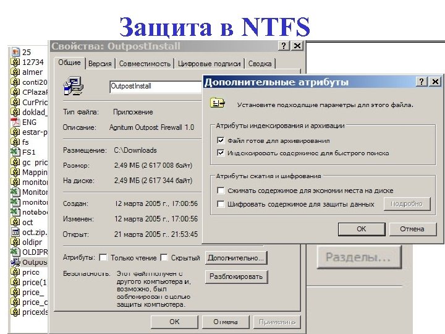
Task: Click the doklad_ file icon
Action: pos(15,112)
